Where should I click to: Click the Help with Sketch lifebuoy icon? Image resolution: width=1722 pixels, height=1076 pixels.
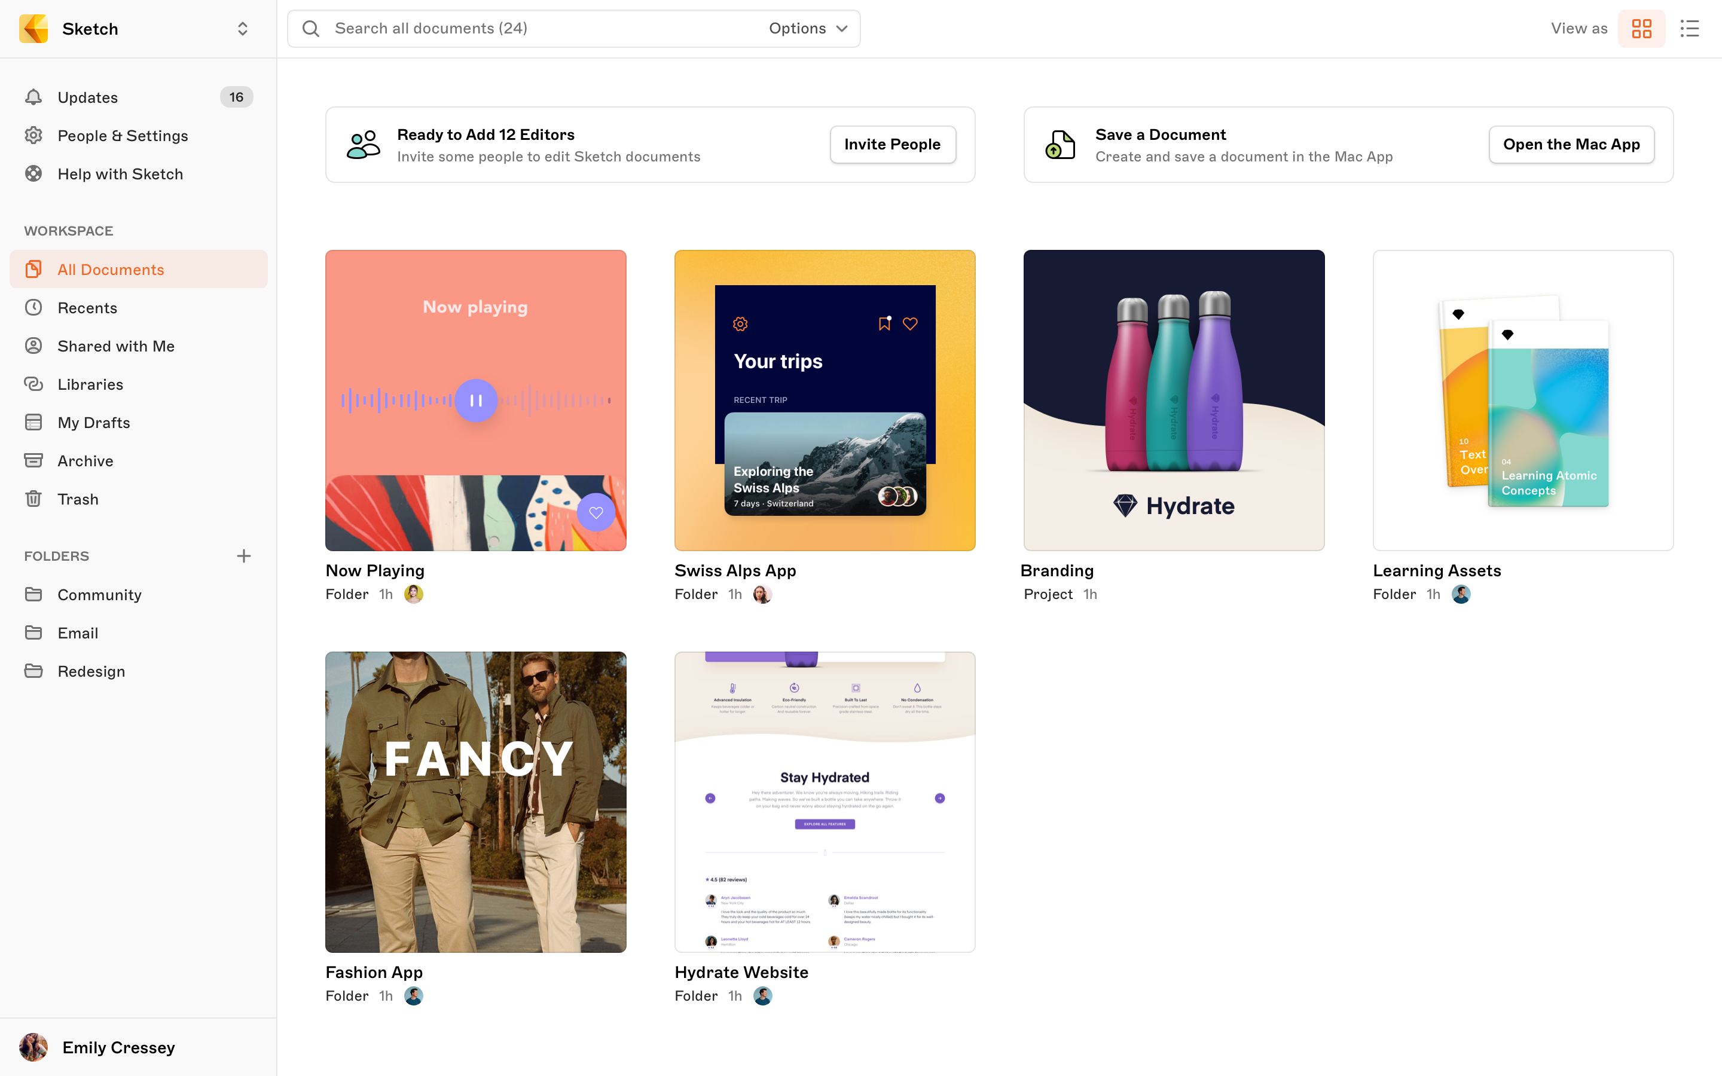point(33,173)
